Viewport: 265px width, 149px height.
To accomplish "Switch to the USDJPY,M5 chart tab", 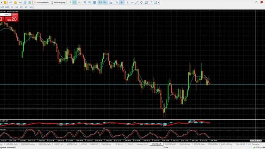I will (59, 144).
